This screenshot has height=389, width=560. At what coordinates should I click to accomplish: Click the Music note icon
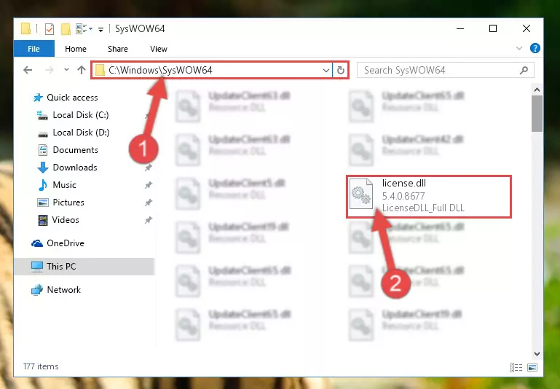pos(42,185)
